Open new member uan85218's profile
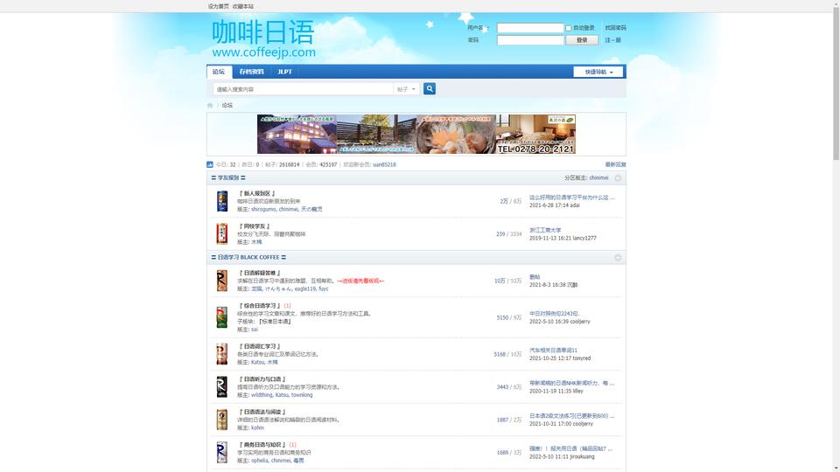Image resolution: width=840 pixels, height=472 pixels. 385,165
